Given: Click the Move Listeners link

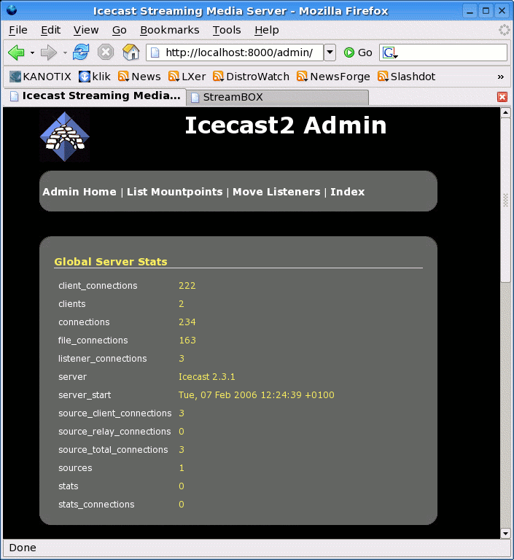Looking at the screenshot, I should point(276,192).
